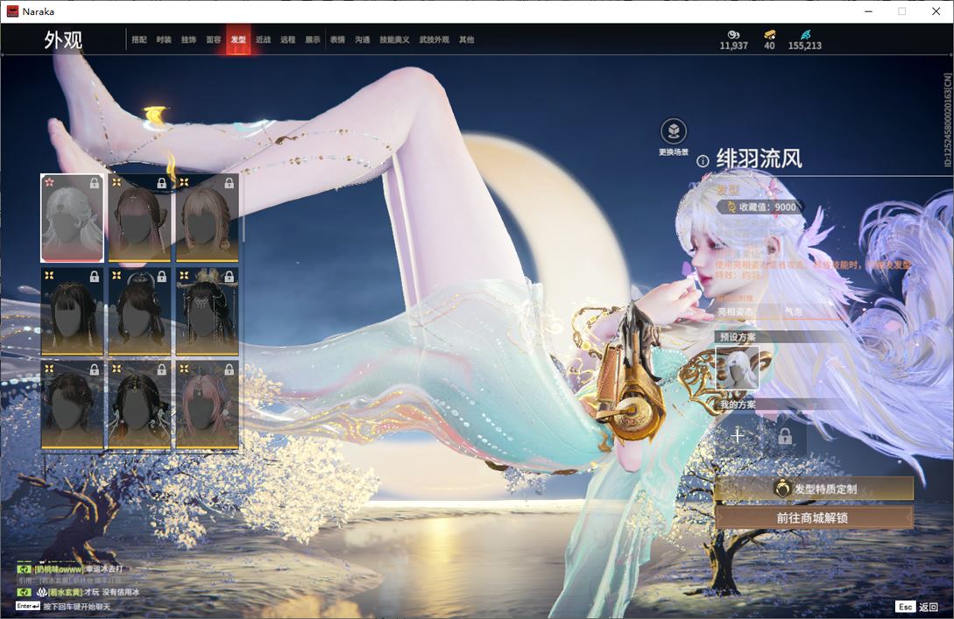Click the 发型特质定制 button
Viewport: 954px width, 619px height.
tap(814, 489)
